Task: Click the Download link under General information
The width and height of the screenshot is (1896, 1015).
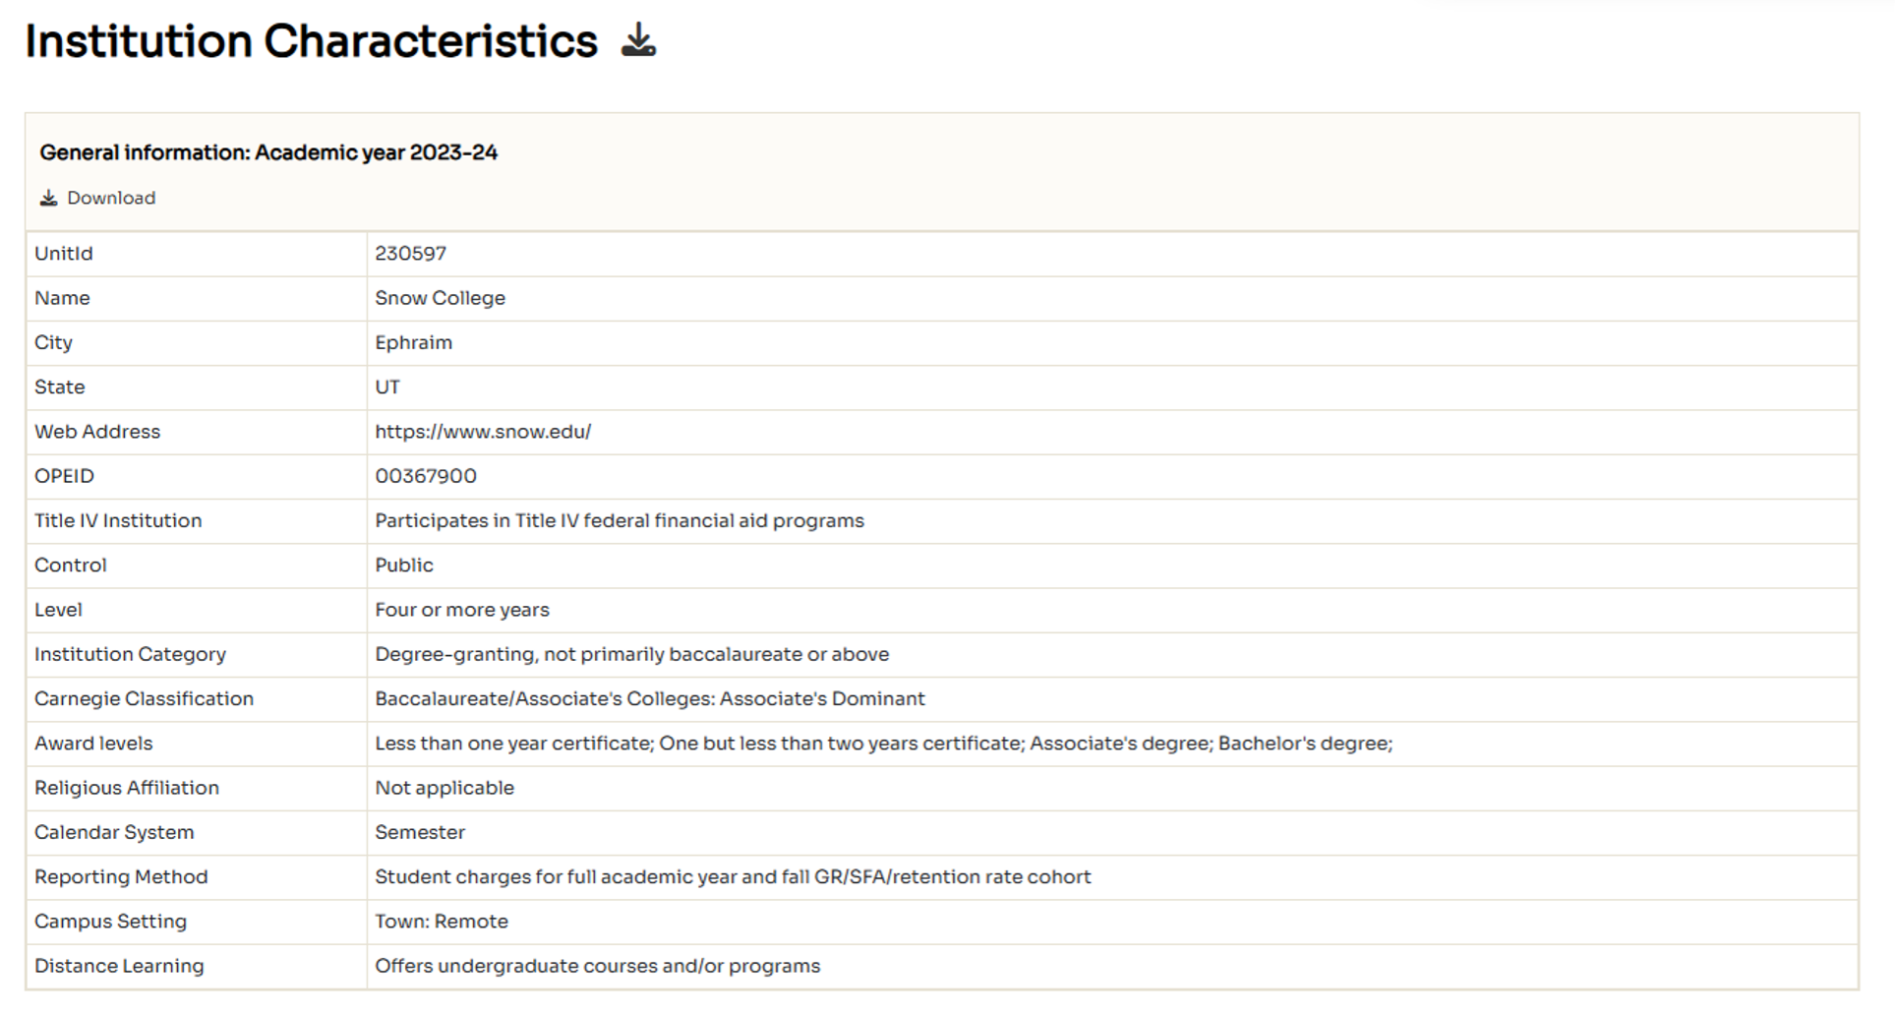Action: click(x=110, y=197)
